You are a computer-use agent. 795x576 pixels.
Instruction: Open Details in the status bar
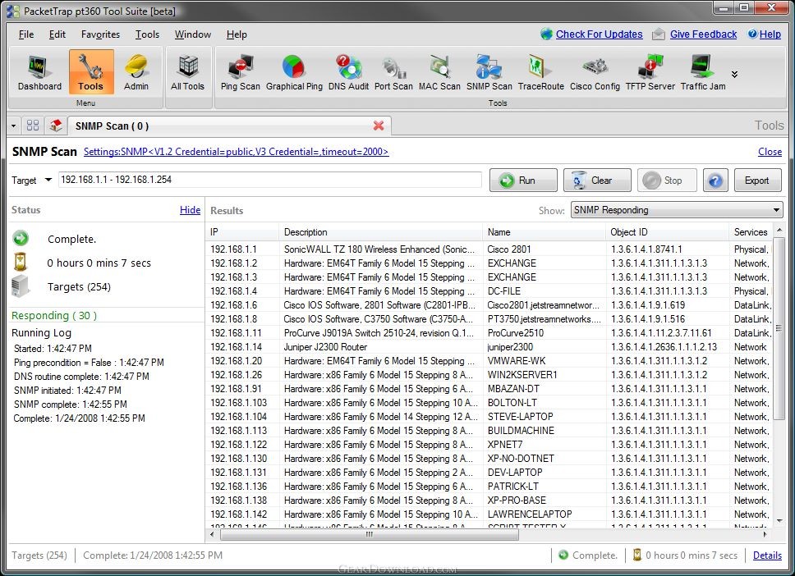pos(767,555)
